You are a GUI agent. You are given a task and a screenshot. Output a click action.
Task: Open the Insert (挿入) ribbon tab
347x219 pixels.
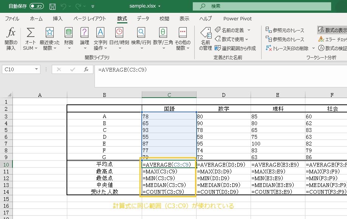point(58,18)
